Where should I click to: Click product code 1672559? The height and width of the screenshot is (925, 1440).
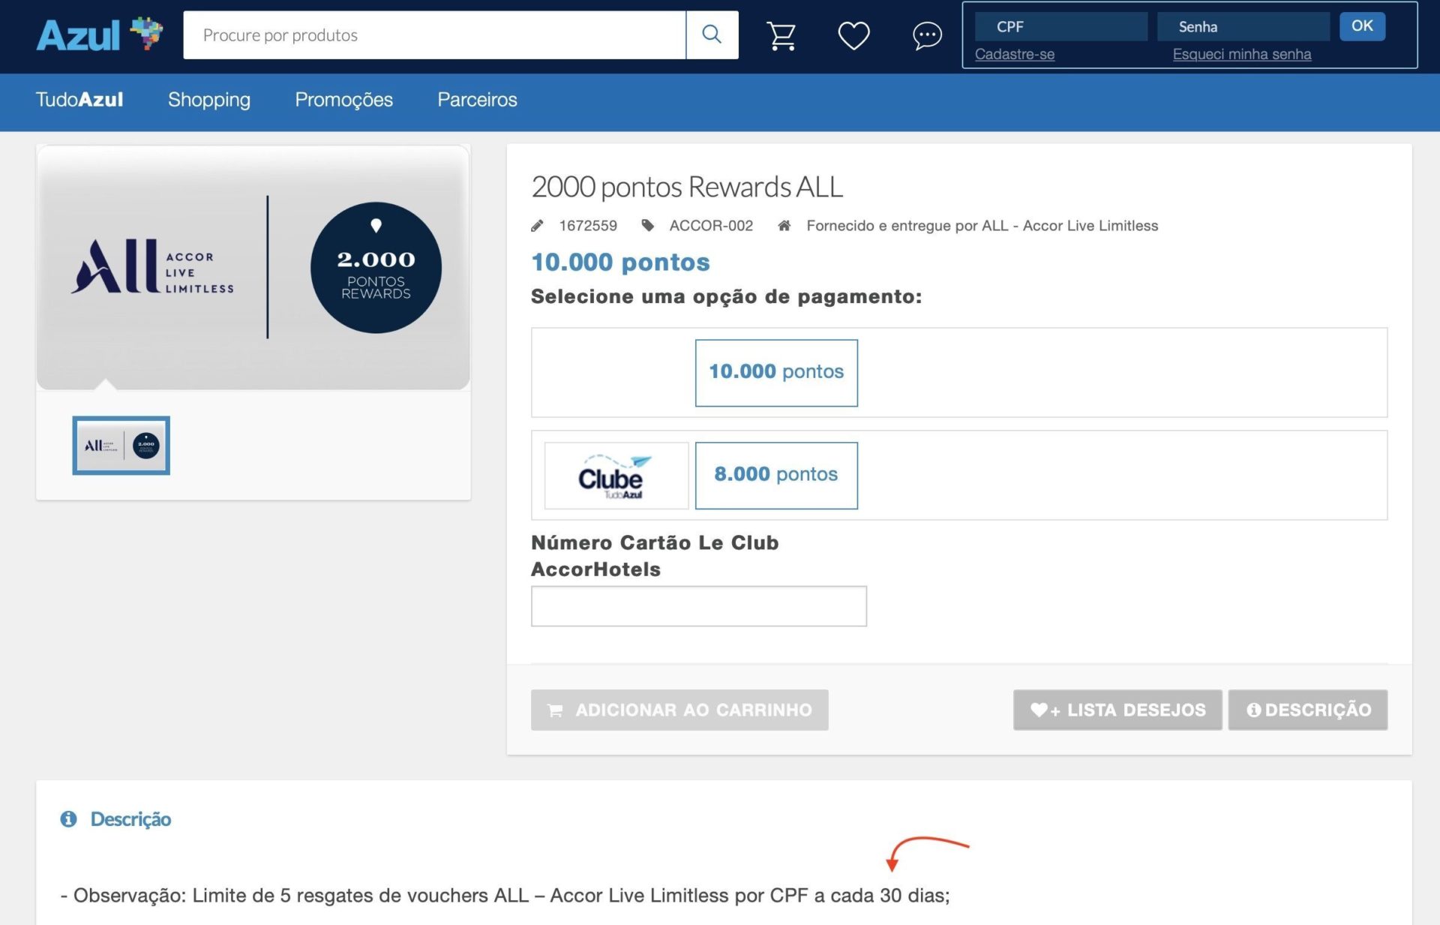(x=588, y=226)
